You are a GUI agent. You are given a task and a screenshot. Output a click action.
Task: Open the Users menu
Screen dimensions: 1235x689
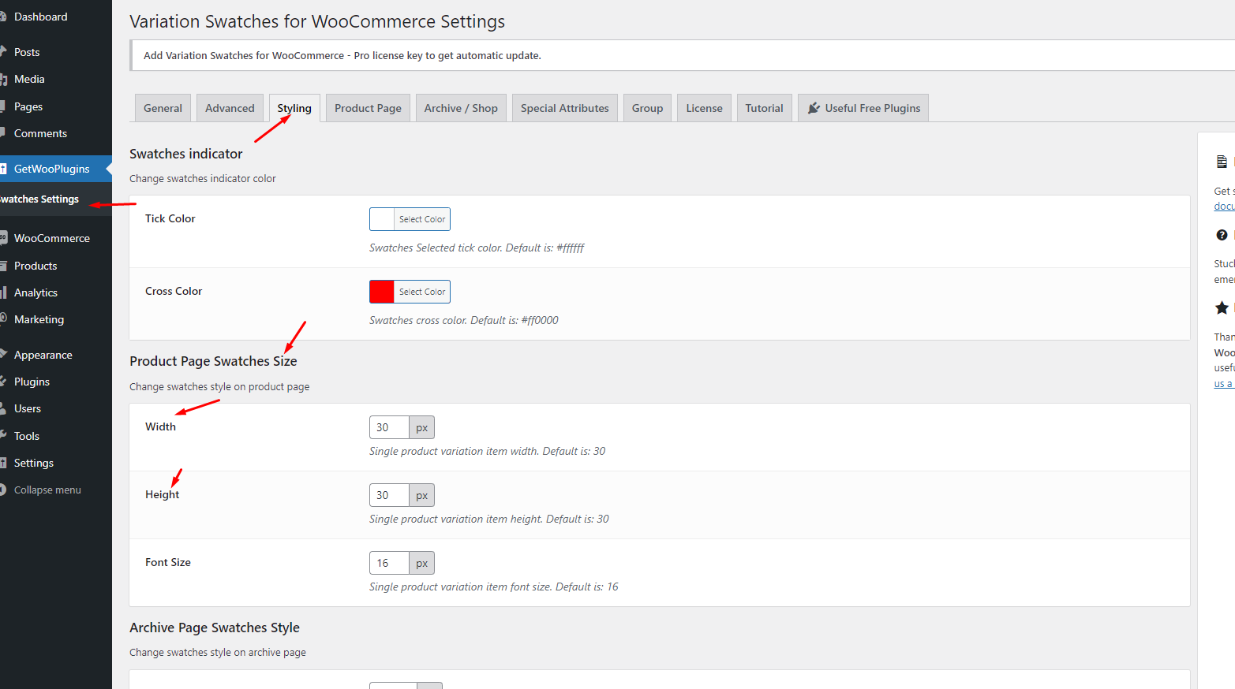tap(28, 408)
